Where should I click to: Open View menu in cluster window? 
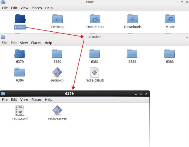coord(24,43)
